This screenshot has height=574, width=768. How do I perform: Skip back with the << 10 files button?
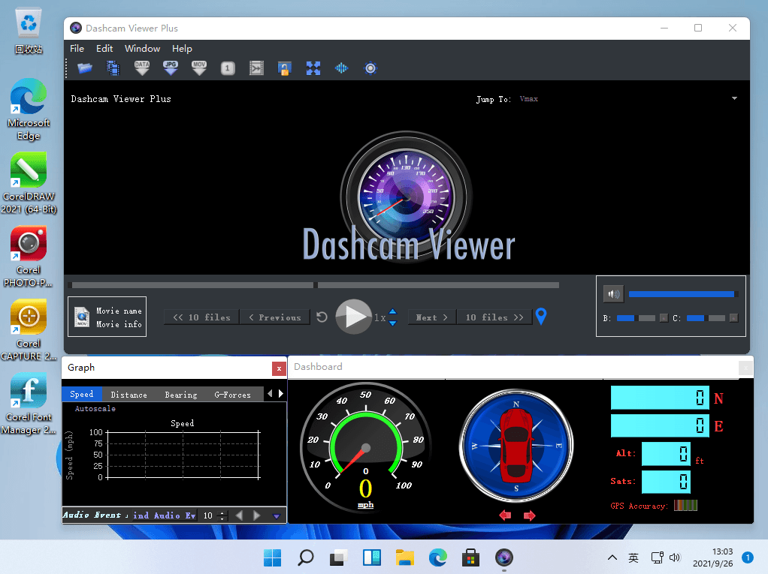tap(202, 317)
